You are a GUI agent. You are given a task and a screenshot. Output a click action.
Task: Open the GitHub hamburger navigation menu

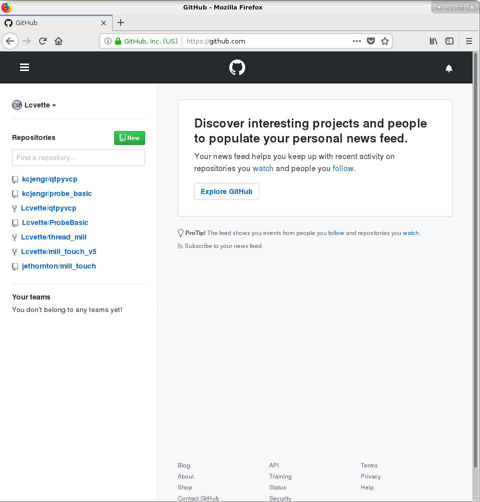(25, 67)
